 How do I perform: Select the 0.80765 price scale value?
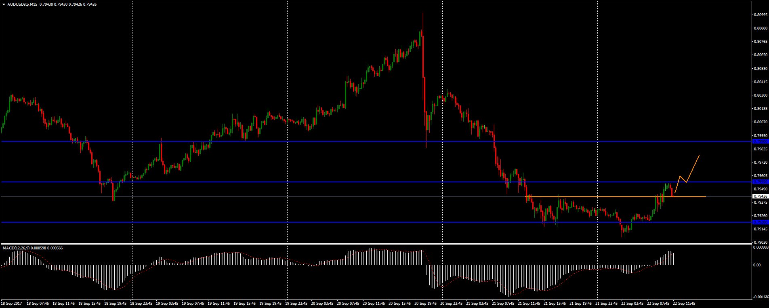[761, 41]
